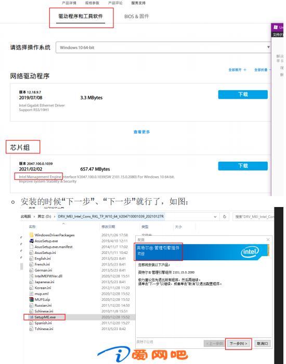Screen dimensions: 286x364
Task: Click the DRV_MEI_Intel_Cons folder path in address bar
Action: (x=111, y=216)
